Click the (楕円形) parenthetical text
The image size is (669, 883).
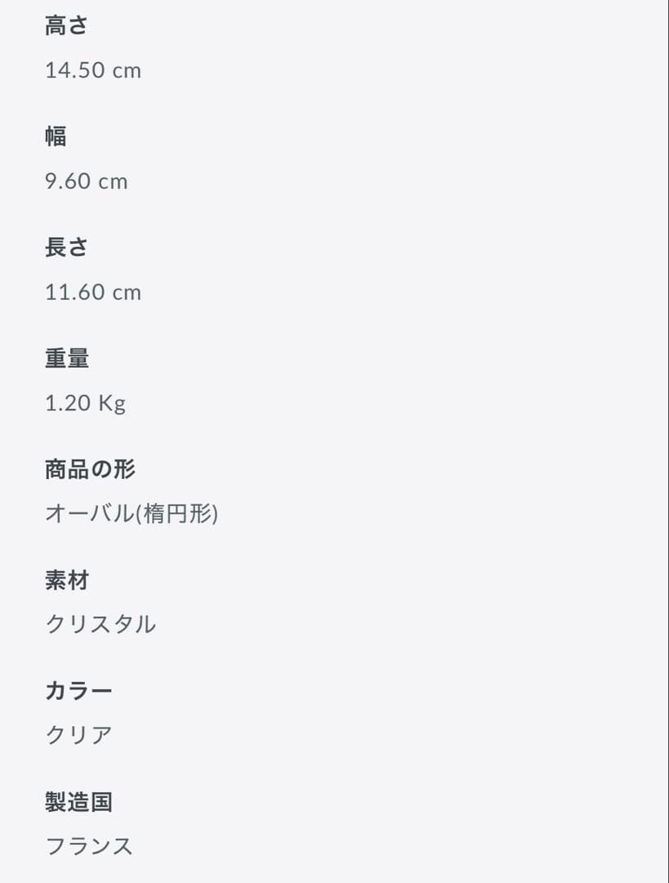176,513
